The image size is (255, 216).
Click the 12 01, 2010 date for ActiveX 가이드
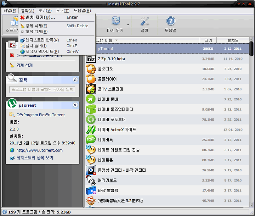[x=233, y=130]
